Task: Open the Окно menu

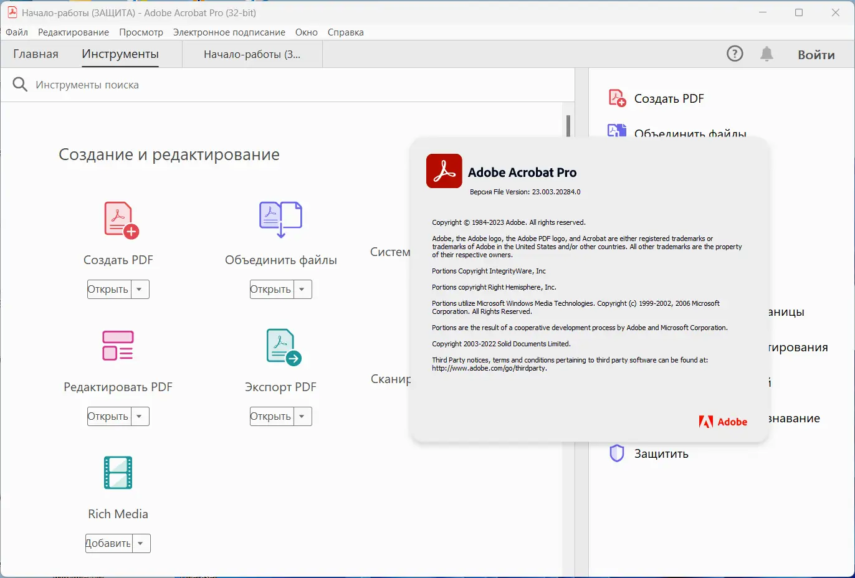Action: [307, 32]
